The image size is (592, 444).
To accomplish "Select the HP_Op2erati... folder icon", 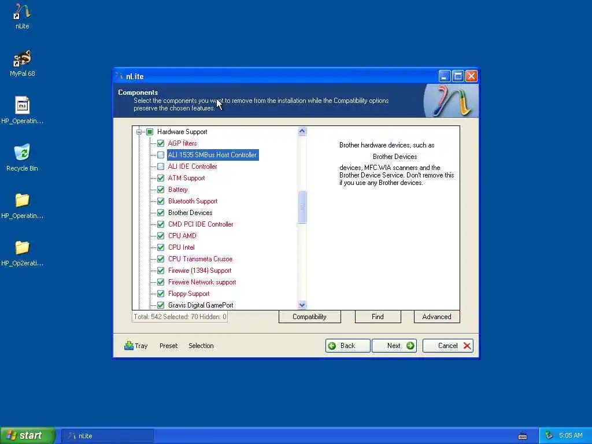I will pyautogui.click(x=23, y=247).
